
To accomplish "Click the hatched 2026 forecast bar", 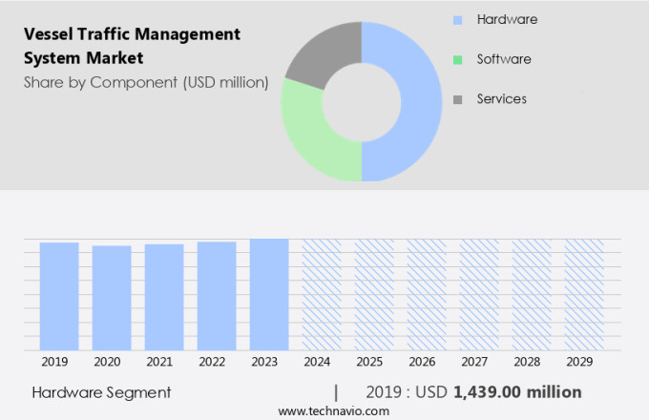I will coord(427,295).
